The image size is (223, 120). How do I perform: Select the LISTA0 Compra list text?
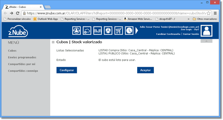pyautogui.click(x=136, y=50)
